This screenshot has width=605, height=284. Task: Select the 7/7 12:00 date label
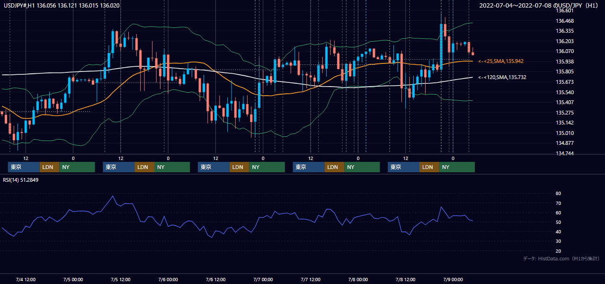(310, 279)
